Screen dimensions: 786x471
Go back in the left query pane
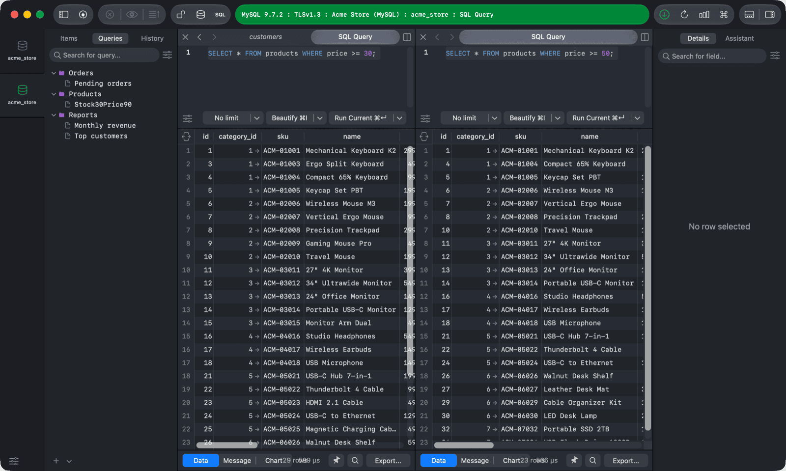tap(199, 37)
